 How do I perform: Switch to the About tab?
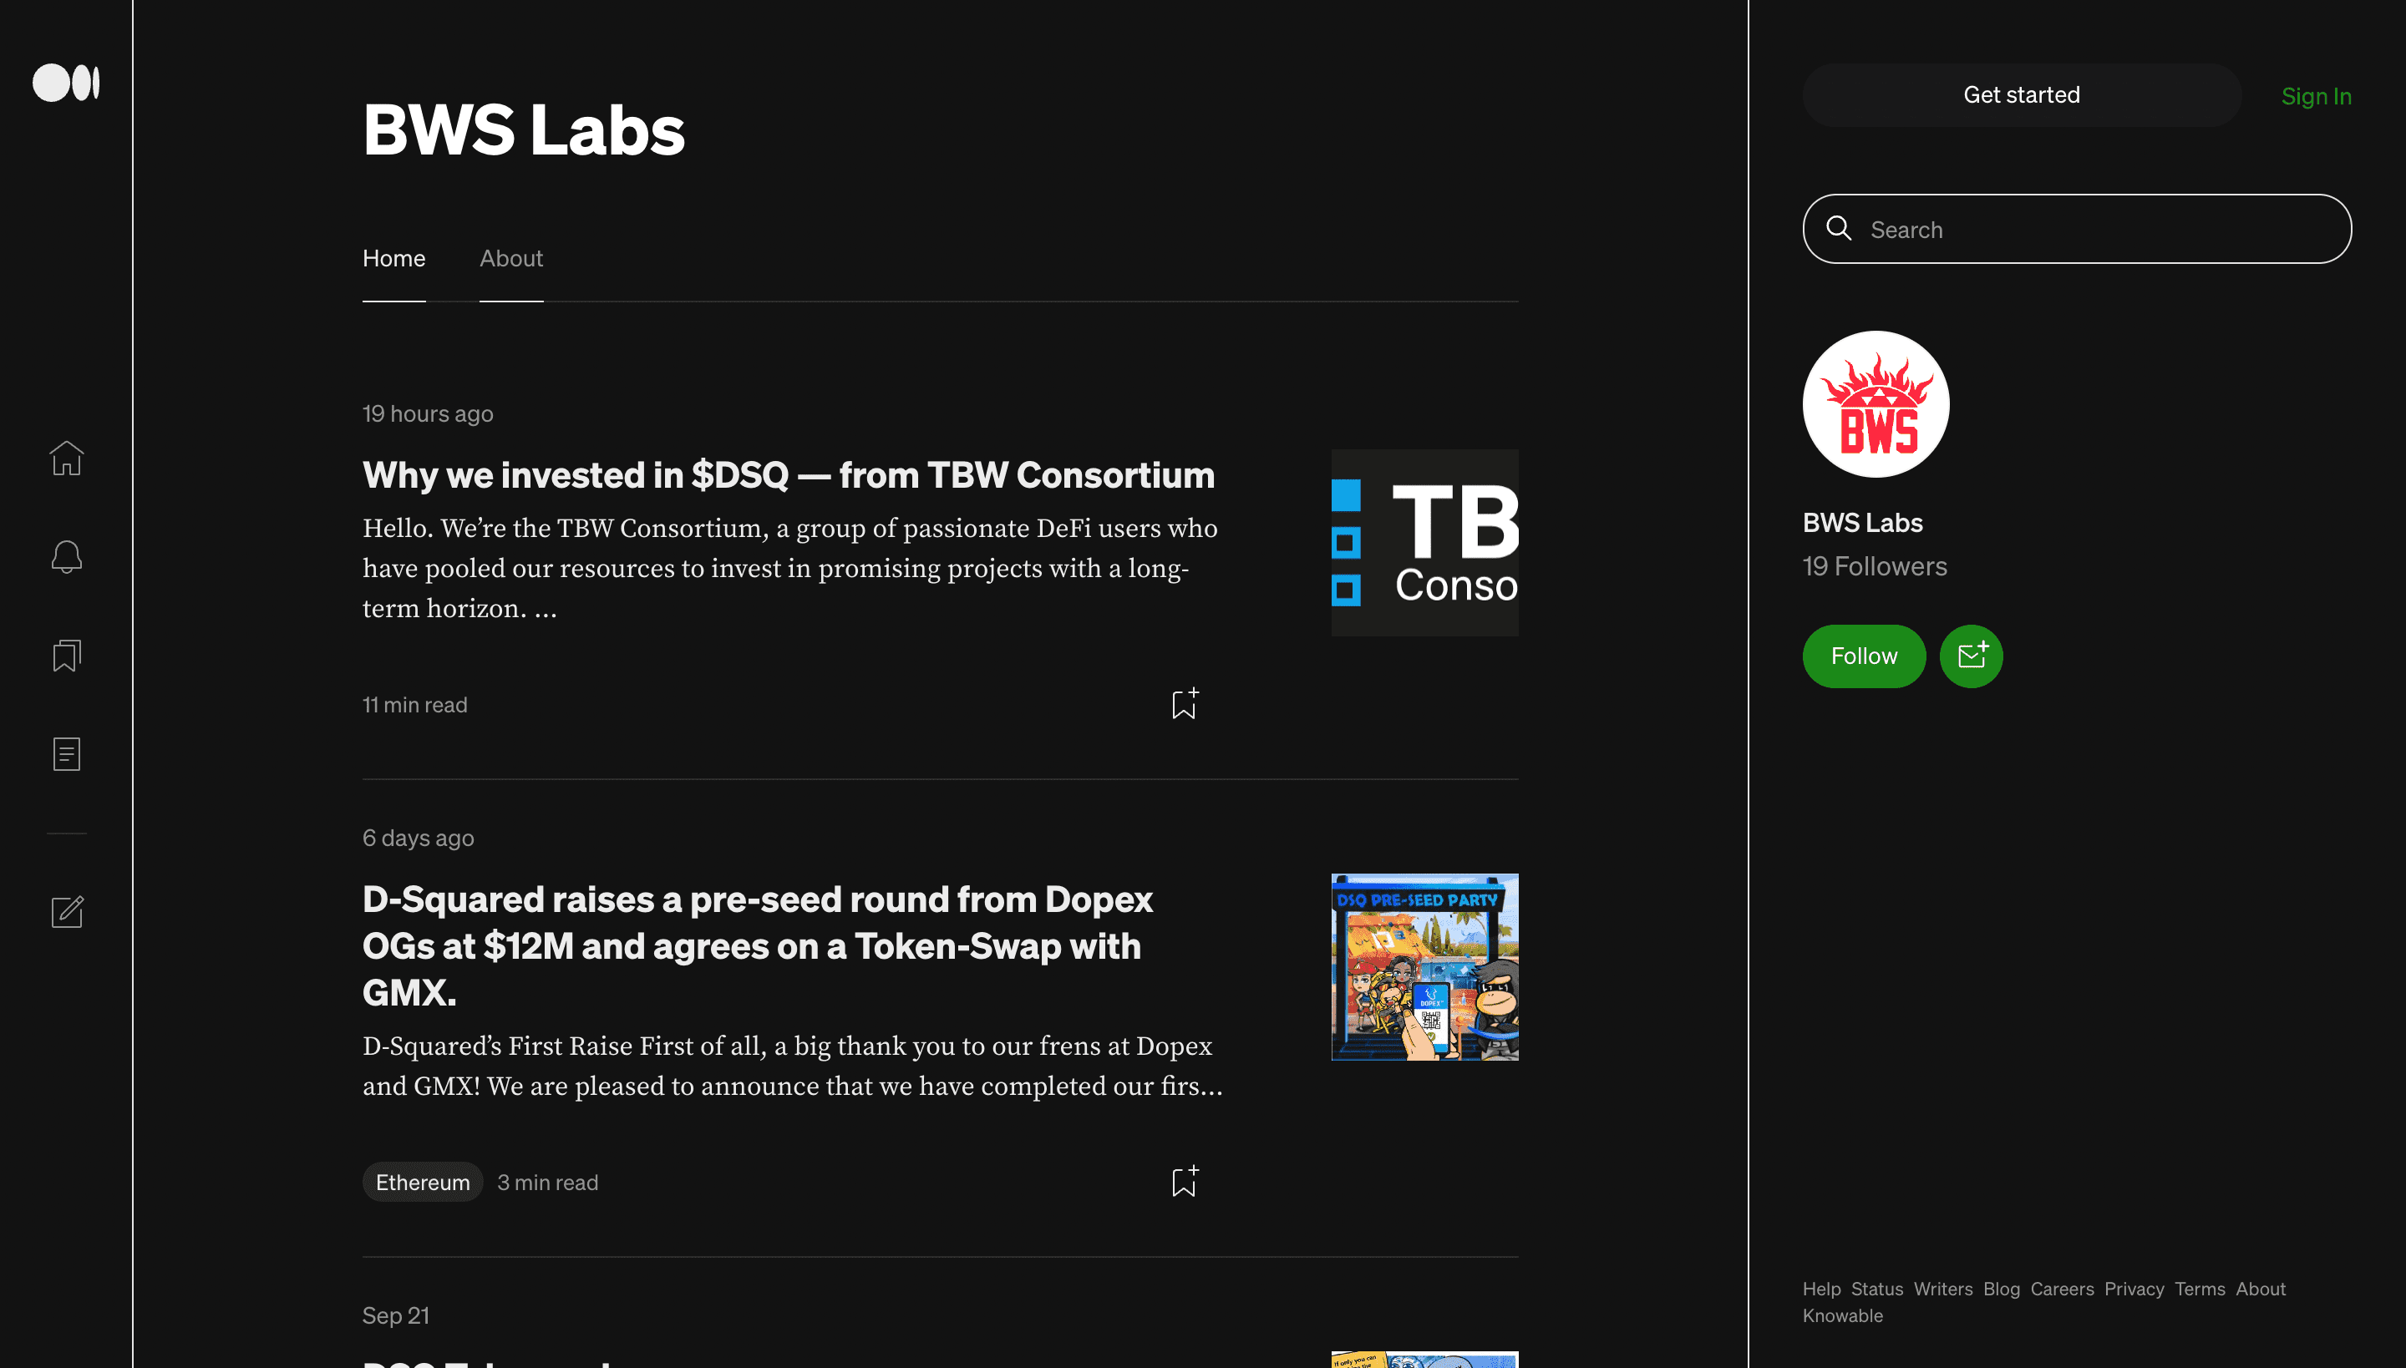point(511,258)
